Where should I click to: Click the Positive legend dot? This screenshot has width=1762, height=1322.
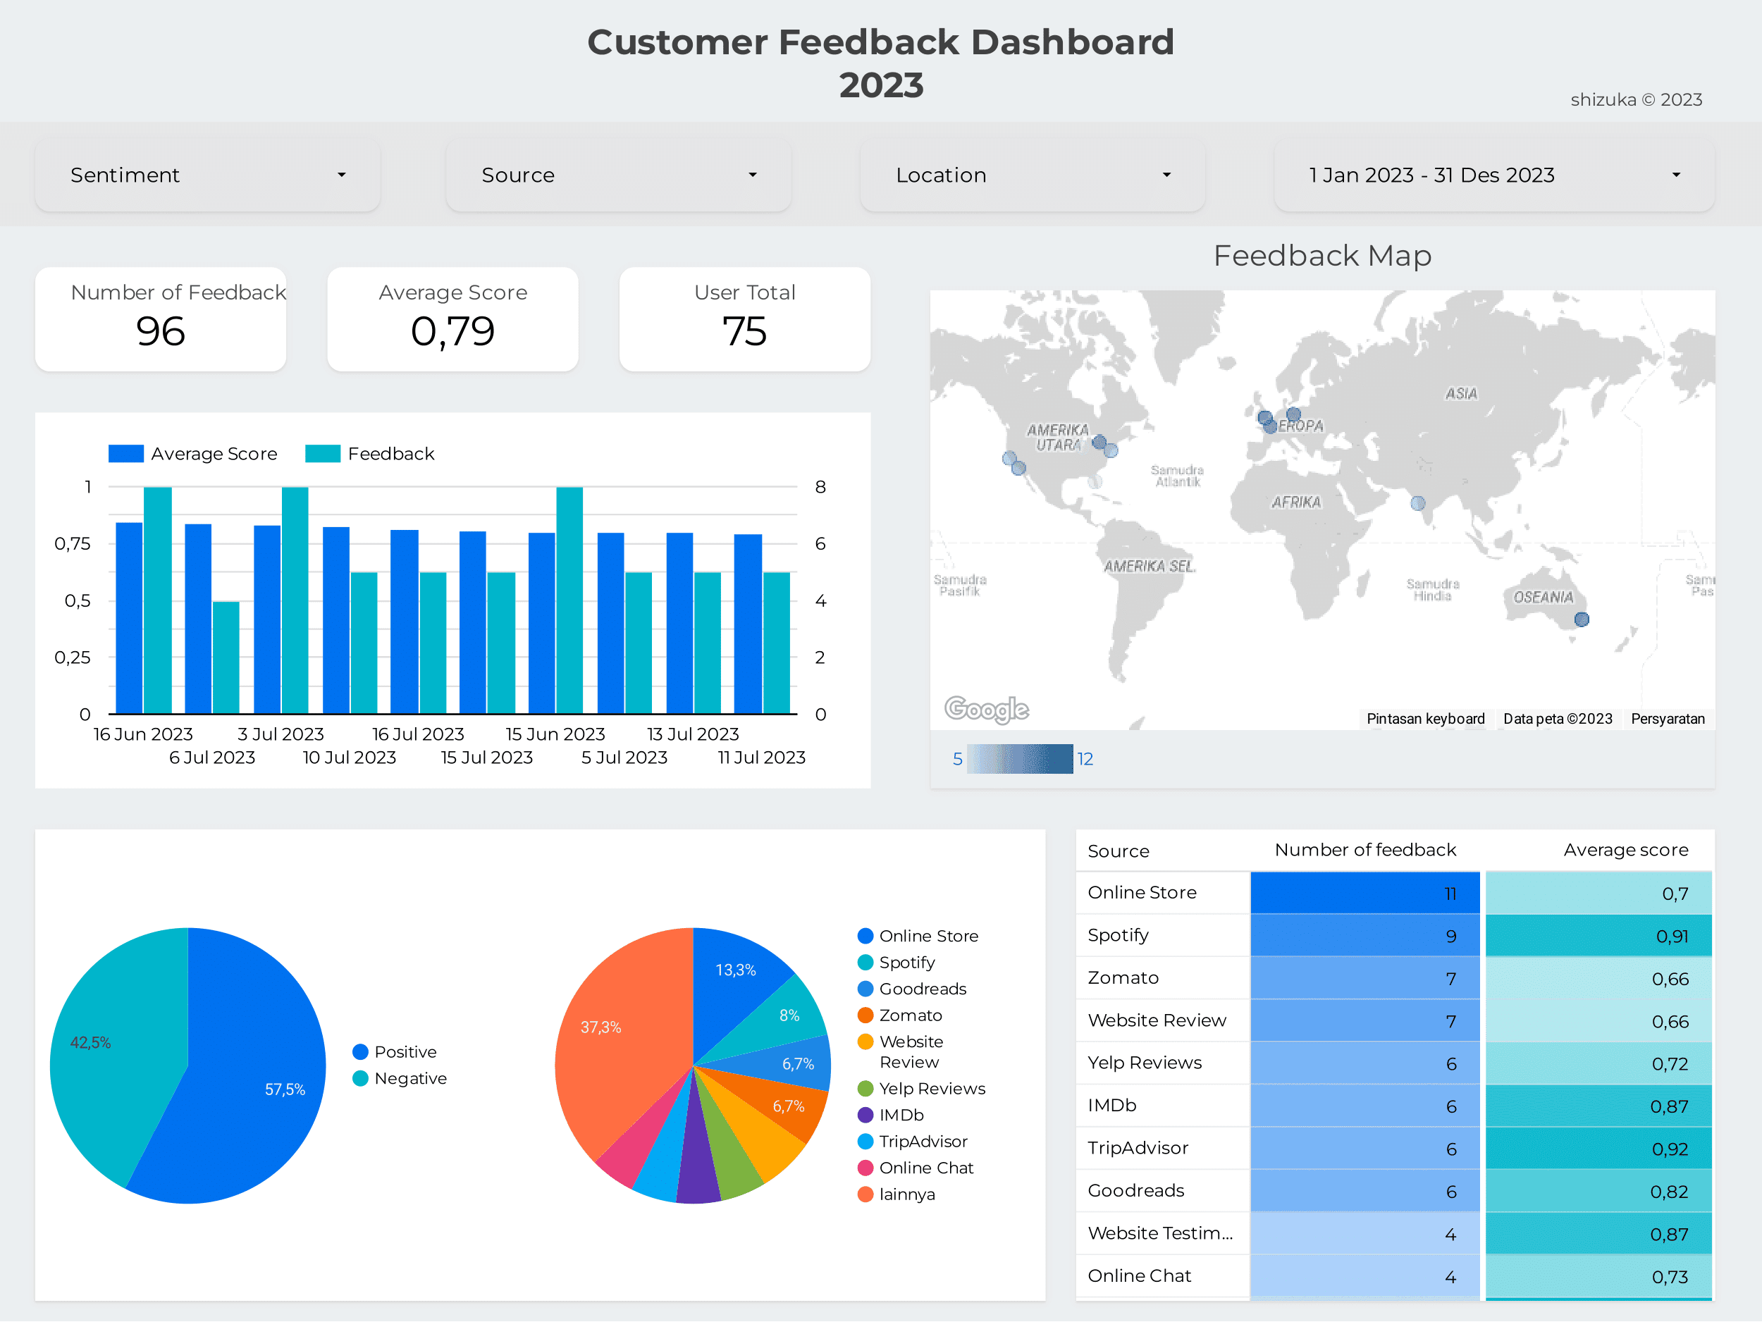[360, 1052]
